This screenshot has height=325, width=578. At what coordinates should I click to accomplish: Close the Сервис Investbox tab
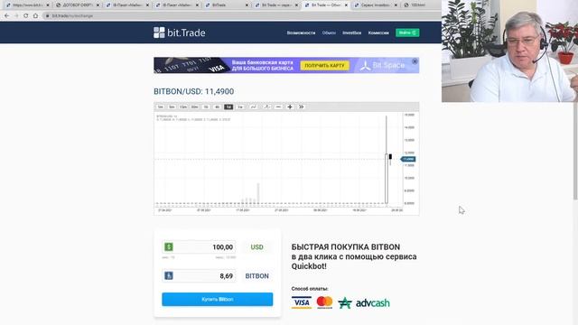[x=396, y=5]
